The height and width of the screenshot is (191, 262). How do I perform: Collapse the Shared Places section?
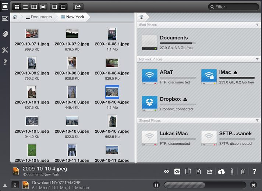257,120
